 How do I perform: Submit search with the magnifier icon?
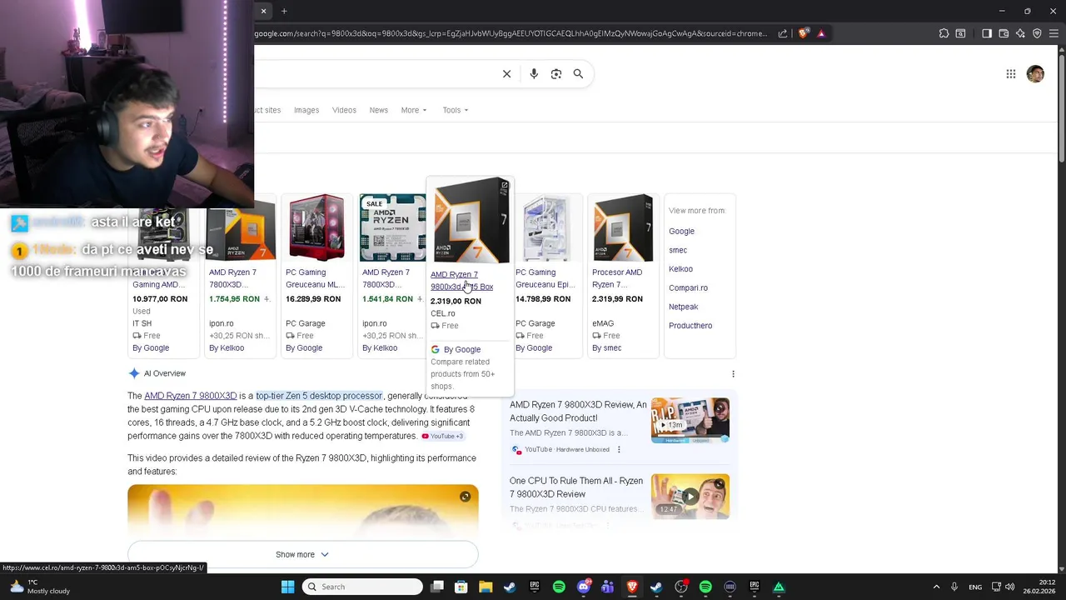point(578,74)
